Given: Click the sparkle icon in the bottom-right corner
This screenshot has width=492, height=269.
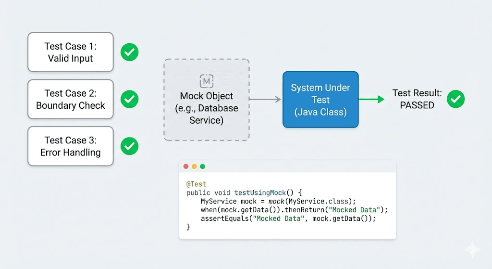Looking at the screenshot, I should click(x=472, y=251).
